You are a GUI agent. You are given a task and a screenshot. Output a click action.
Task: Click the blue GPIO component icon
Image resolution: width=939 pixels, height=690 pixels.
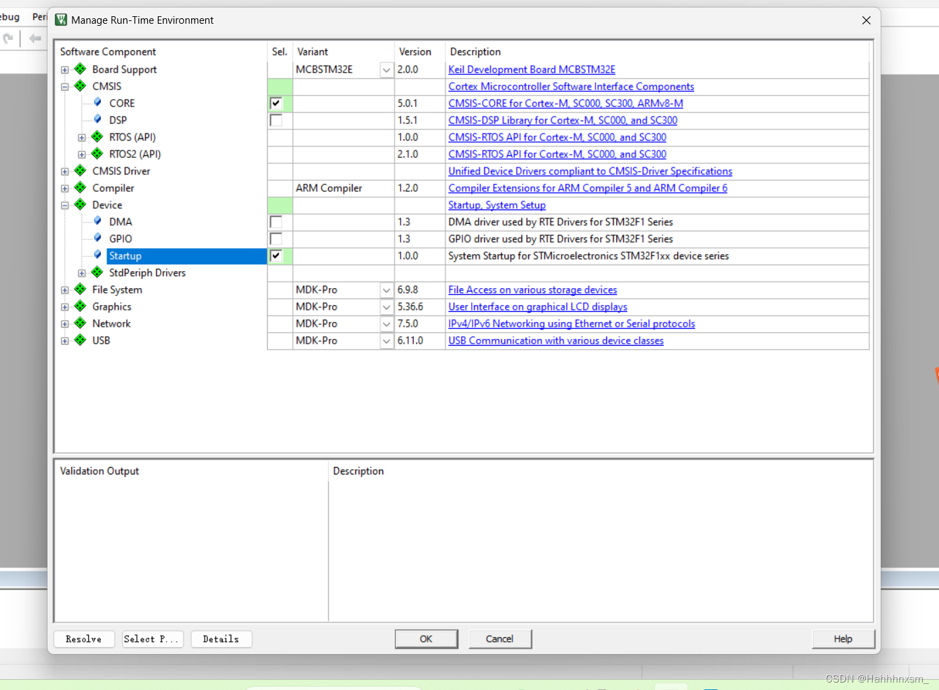(x=98, y=238)
